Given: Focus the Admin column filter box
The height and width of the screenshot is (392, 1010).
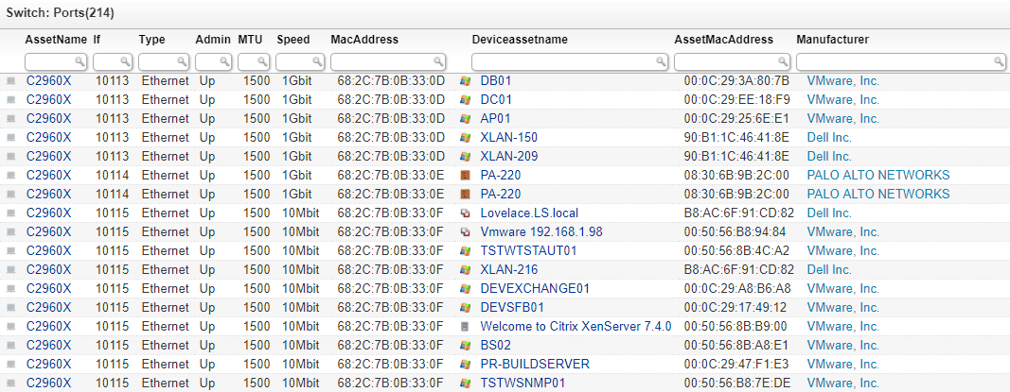Looking at the screenshot, I should 214,61.
